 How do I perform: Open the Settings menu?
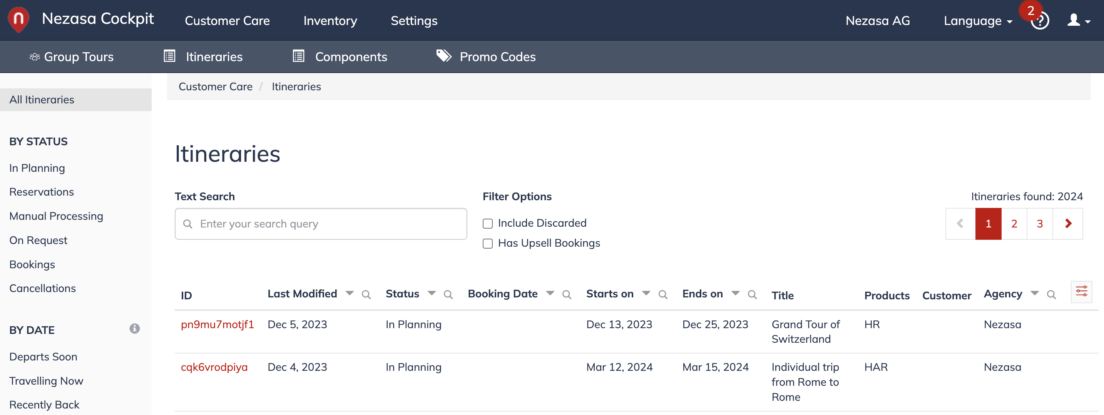point(414,20)
